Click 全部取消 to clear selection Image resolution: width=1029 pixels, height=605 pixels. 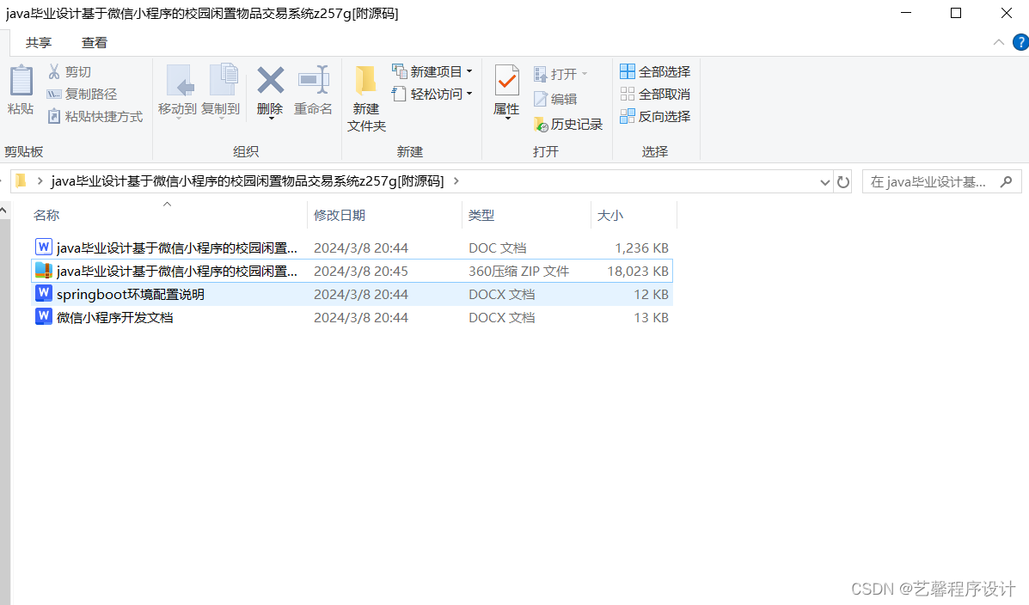[655, 94]
